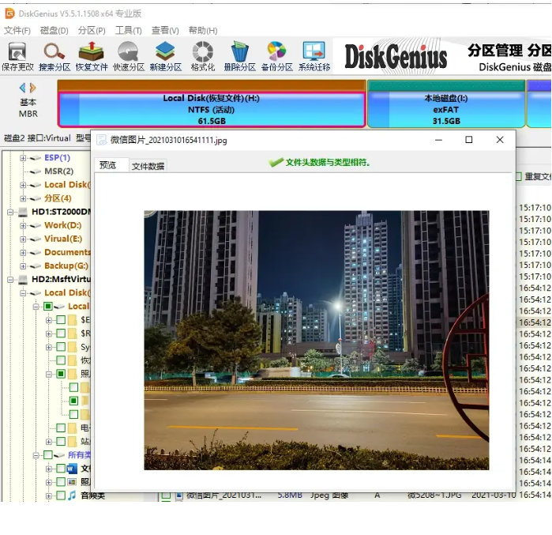Open the 工具(T) menu
Image resolution: width=552 pixels, height=535 pixels.
128,30
